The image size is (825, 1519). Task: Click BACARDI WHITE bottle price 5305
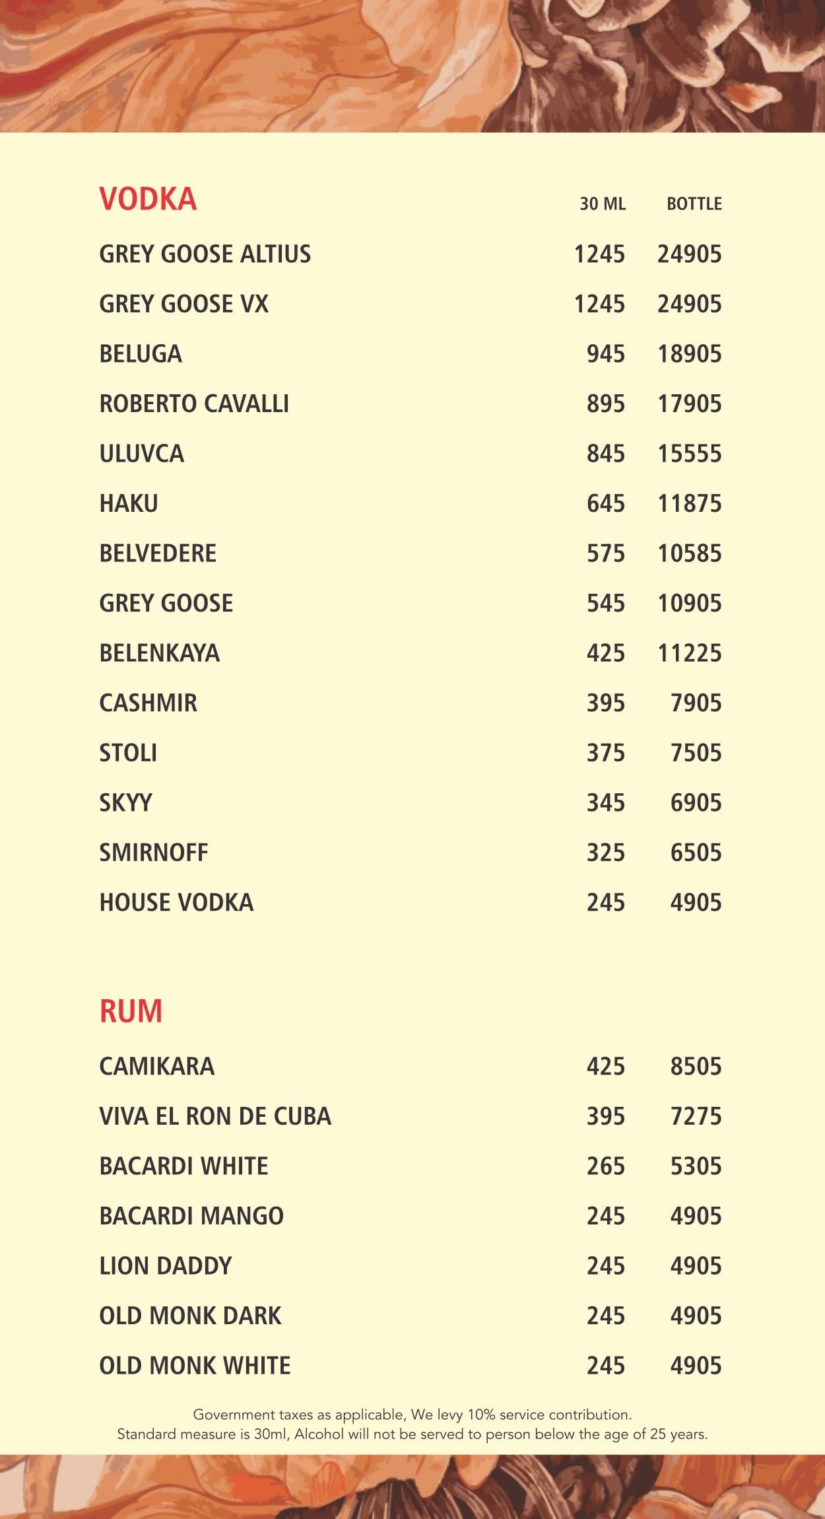pyautogui.click(x=696, y=1166)
